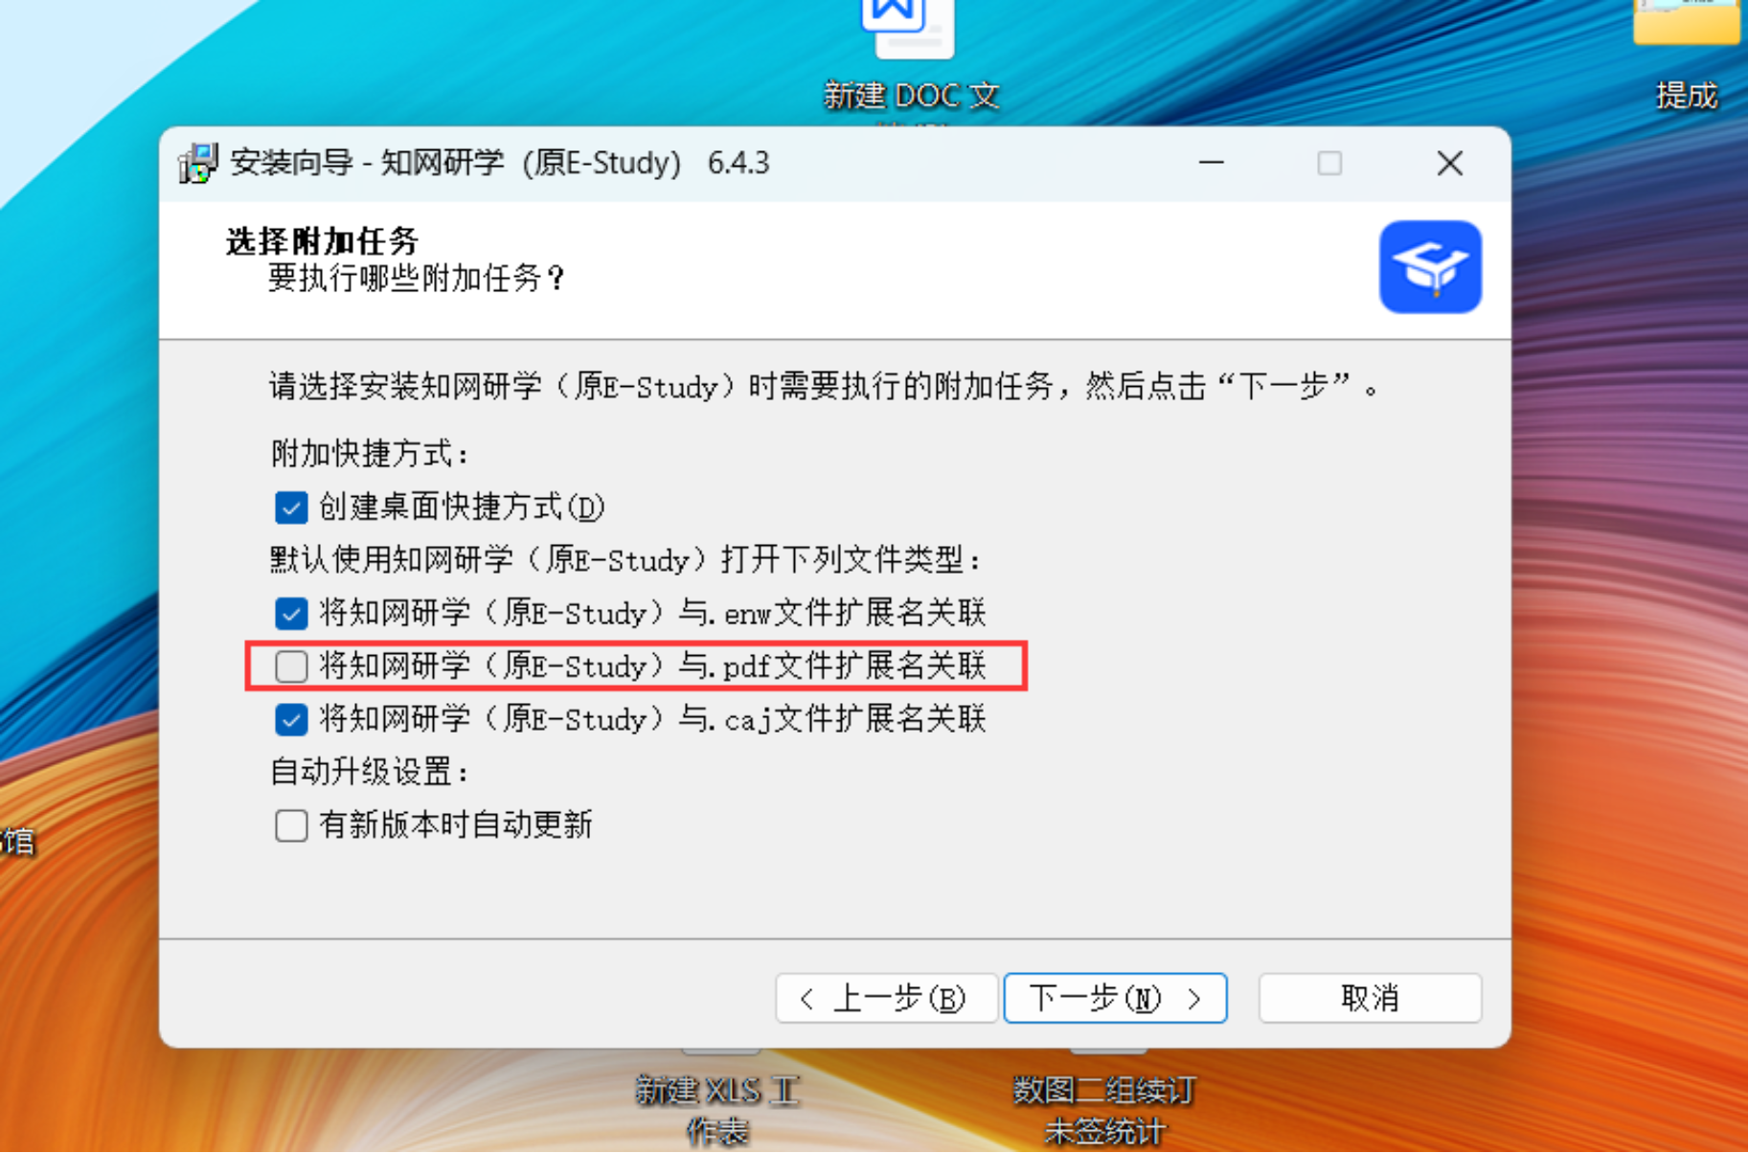
Task: Uncheck the .enw file association checkbox
Action: 291,613
